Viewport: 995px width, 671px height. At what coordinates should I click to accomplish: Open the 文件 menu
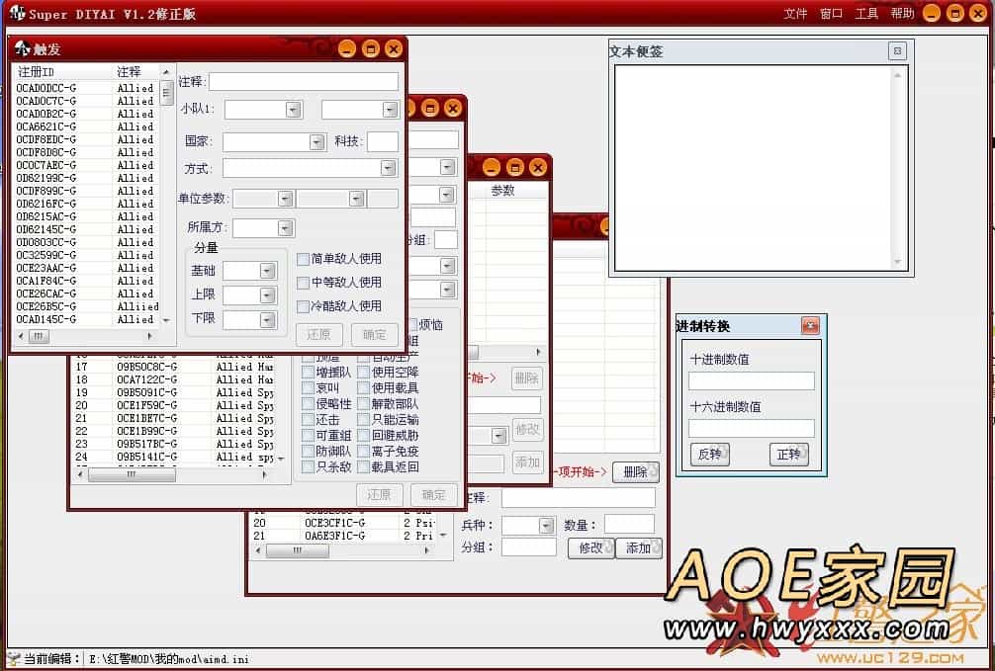[x=795, y=13]
